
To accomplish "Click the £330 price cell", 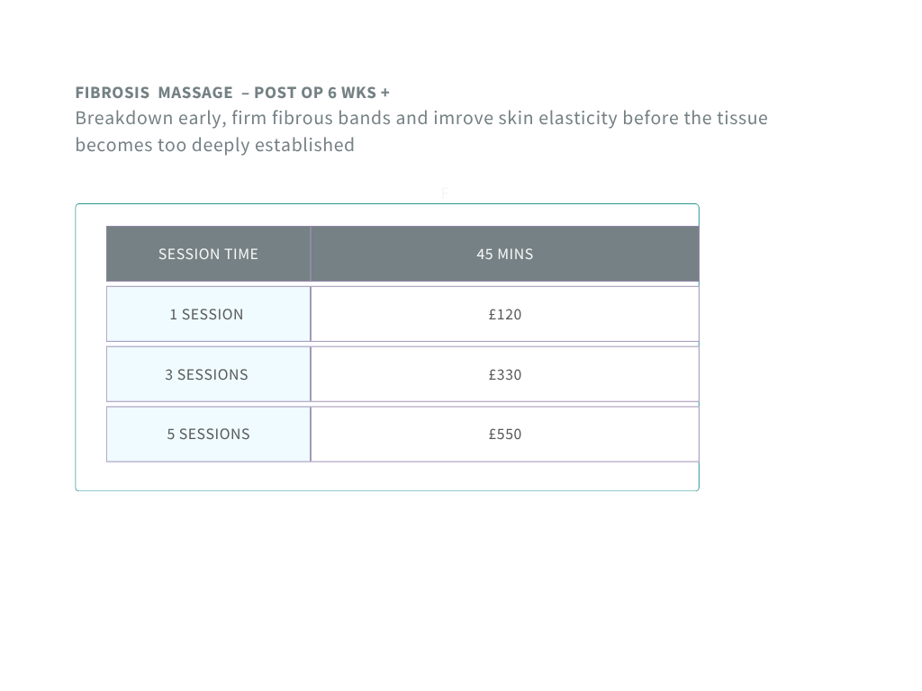I will (505, 374).
